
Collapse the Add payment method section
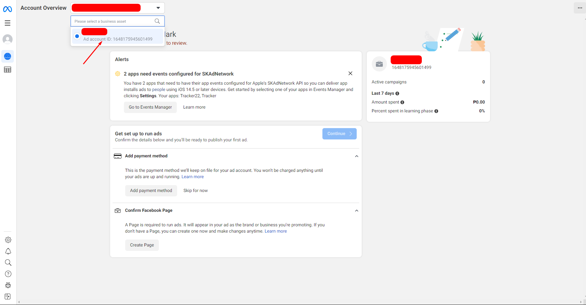pos(357,156)
